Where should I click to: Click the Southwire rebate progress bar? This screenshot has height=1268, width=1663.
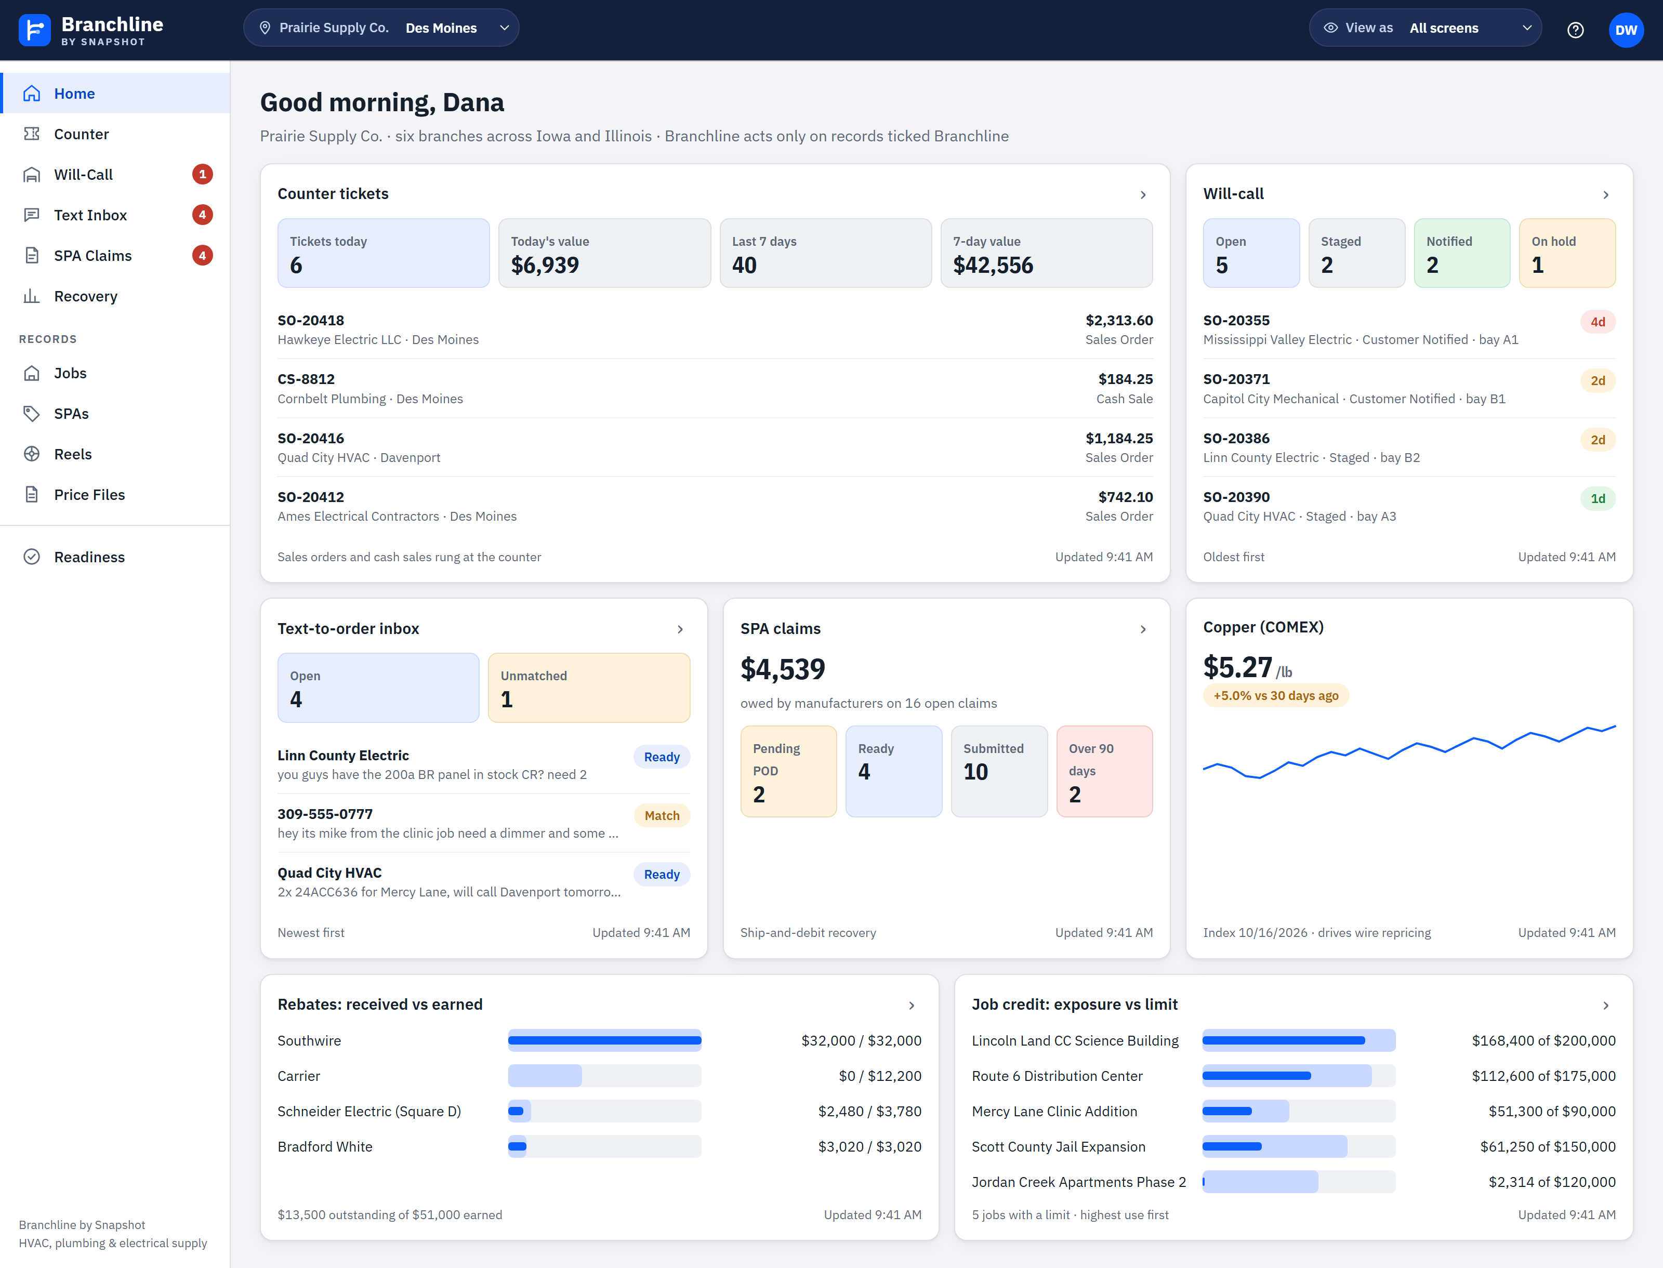pos(605,1041)
